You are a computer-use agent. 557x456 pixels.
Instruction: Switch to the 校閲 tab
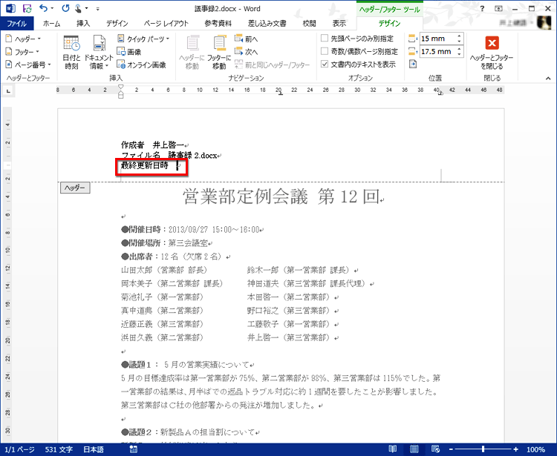[x=309, y=24]
